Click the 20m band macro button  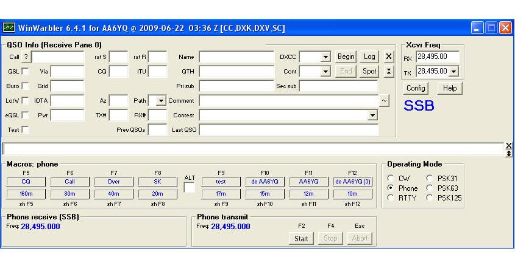(157, 194)
